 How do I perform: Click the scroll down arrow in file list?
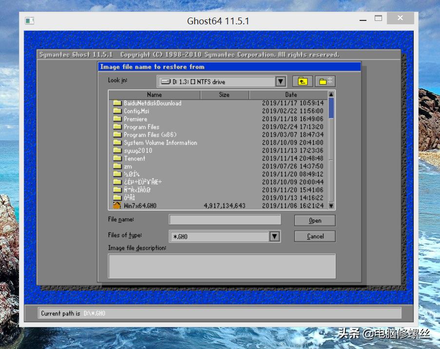[331, 206]
